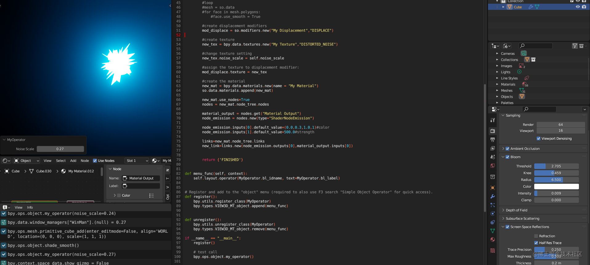Viewport: 590px width, 265px height.
Task: Open the Info menu in Info editor
Action: click(x=30, y=207)
